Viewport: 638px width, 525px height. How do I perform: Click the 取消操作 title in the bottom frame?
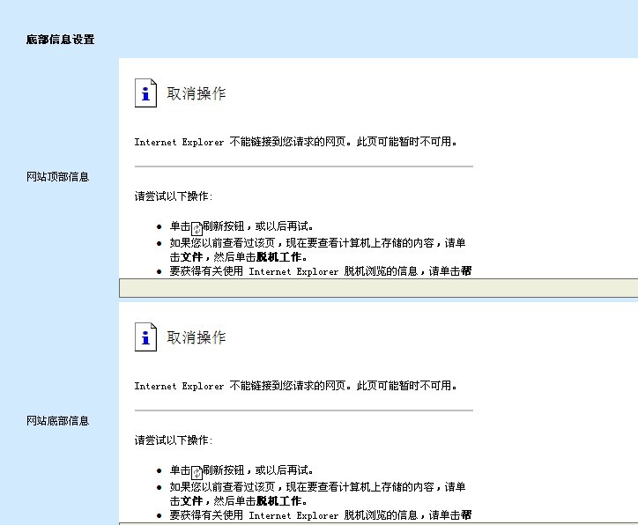tap(197, 338)
